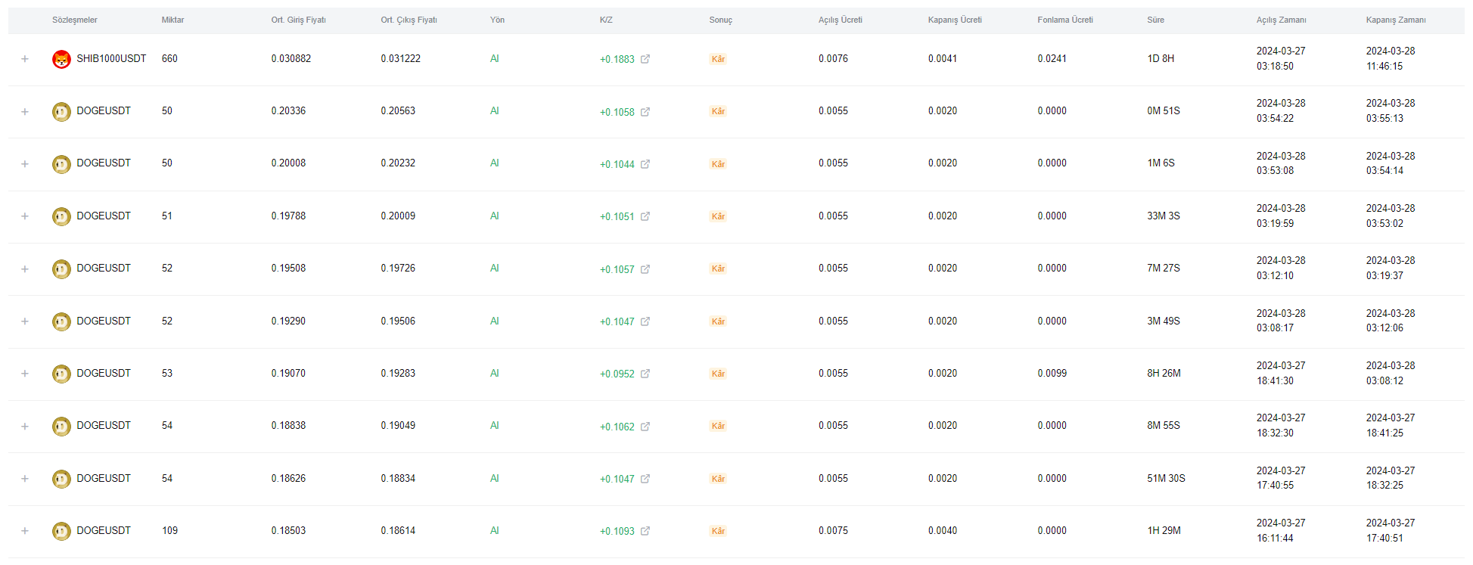Click the funding fee '0.0099'

click(1052, 373)
